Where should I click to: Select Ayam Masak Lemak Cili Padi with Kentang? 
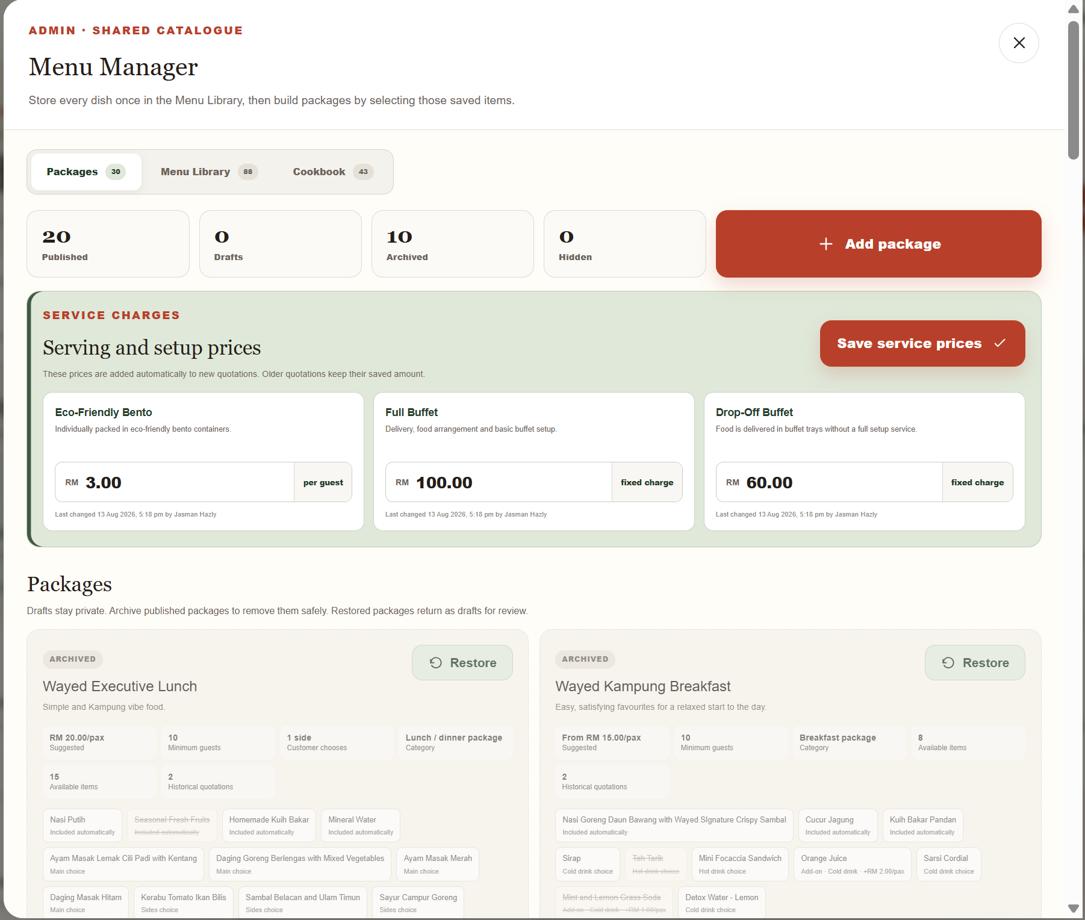[123, 864]
